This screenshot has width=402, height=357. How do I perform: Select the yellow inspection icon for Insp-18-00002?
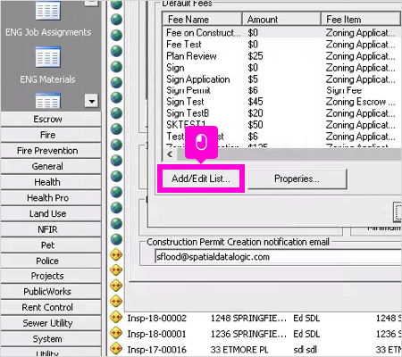pyautogui.click(x=116, y=317)
